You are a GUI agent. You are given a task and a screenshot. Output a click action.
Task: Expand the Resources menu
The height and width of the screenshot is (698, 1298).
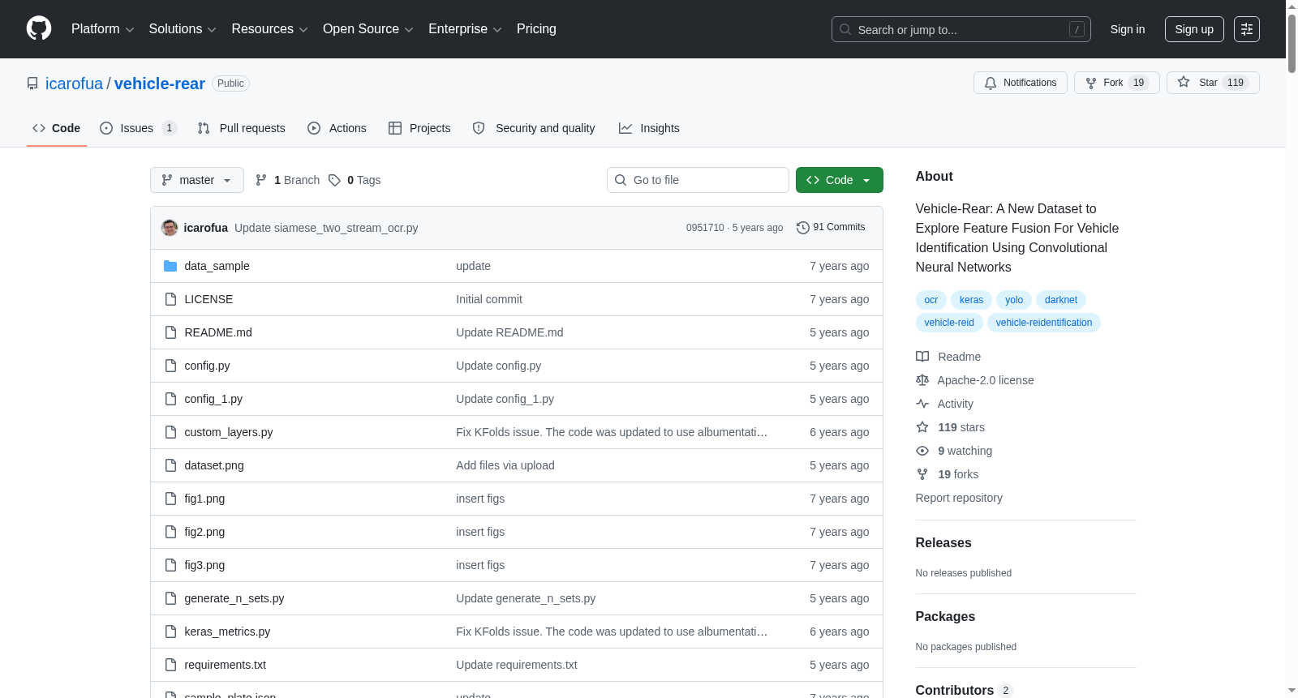click(269, 29)
